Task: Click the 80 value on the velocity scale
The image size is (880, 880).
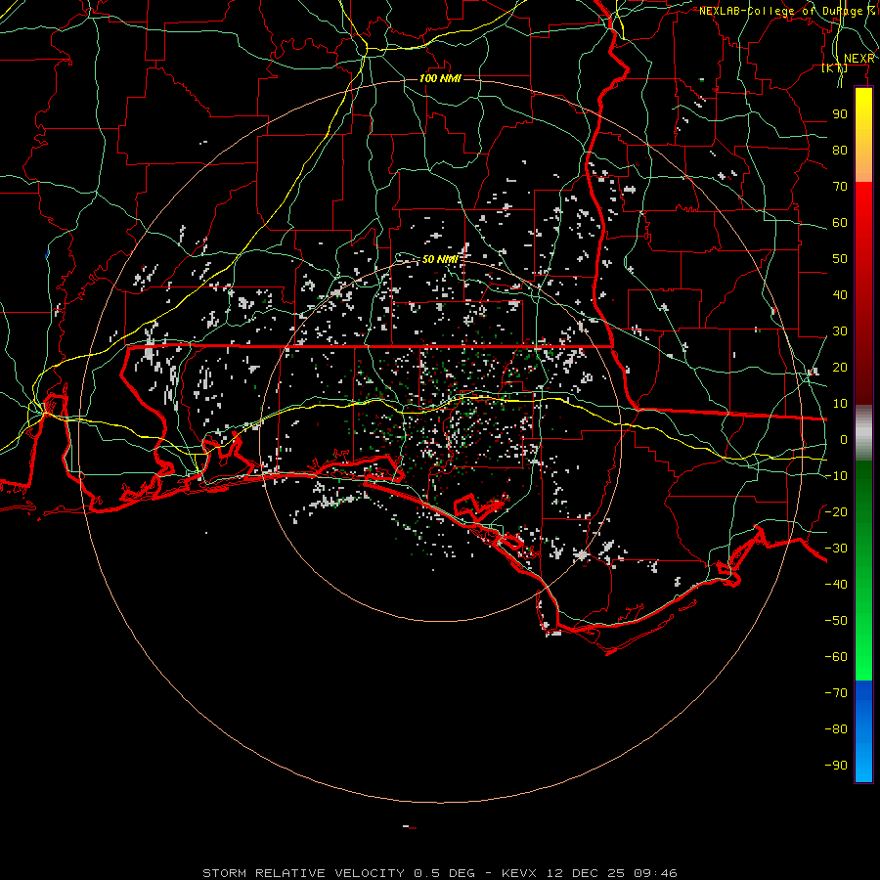Action: point(840,151)
